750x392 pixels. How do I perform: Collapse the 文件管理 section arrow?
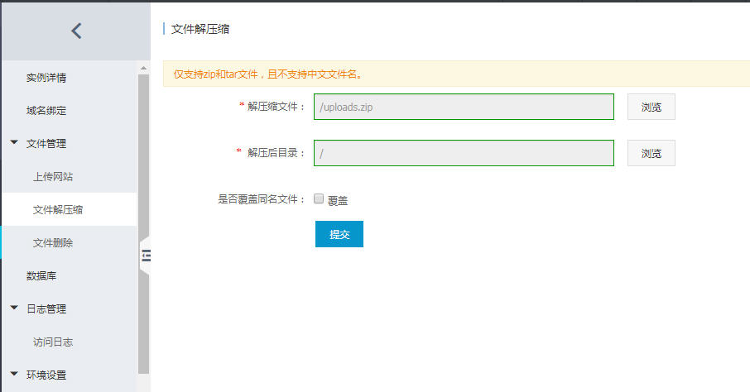click(14, 142)
